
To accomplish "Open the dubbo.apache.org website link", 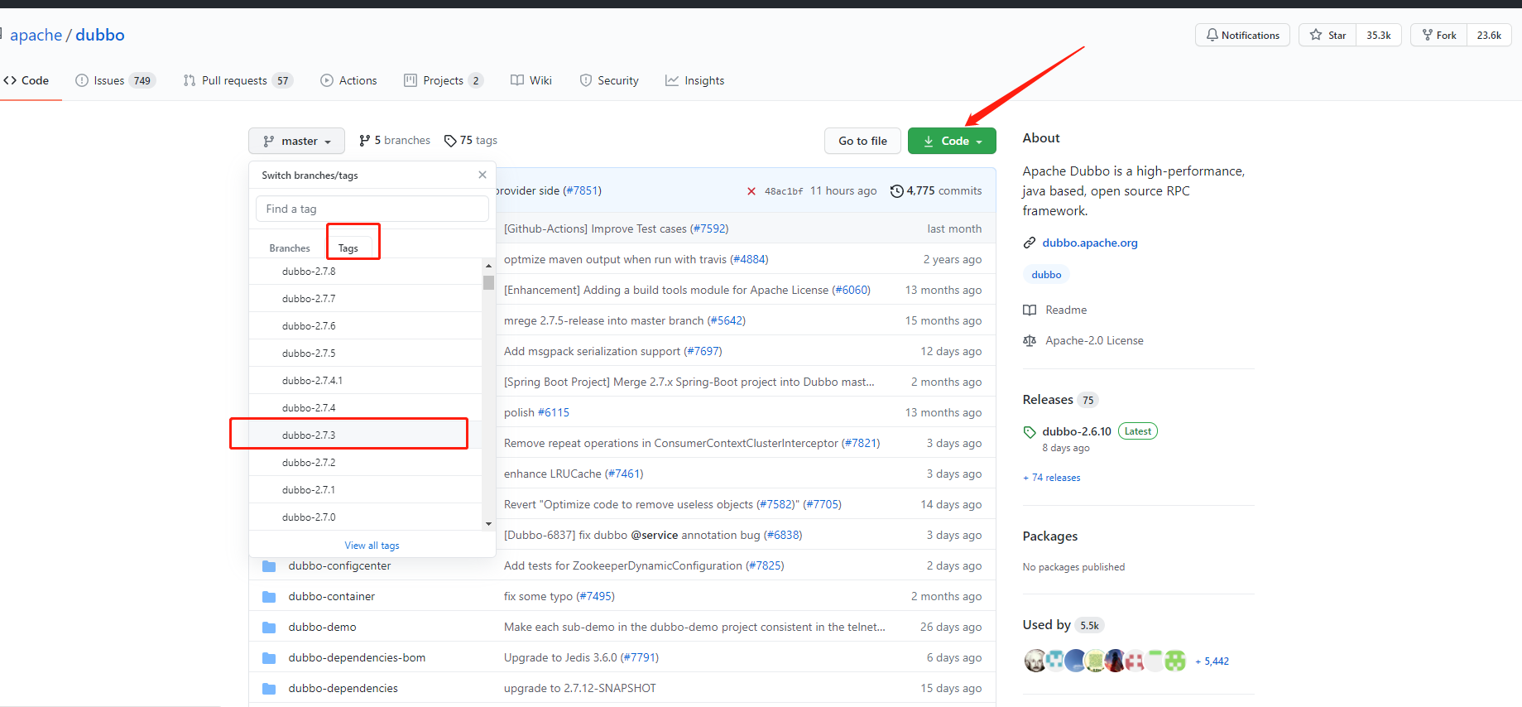I will (1090, 243).
